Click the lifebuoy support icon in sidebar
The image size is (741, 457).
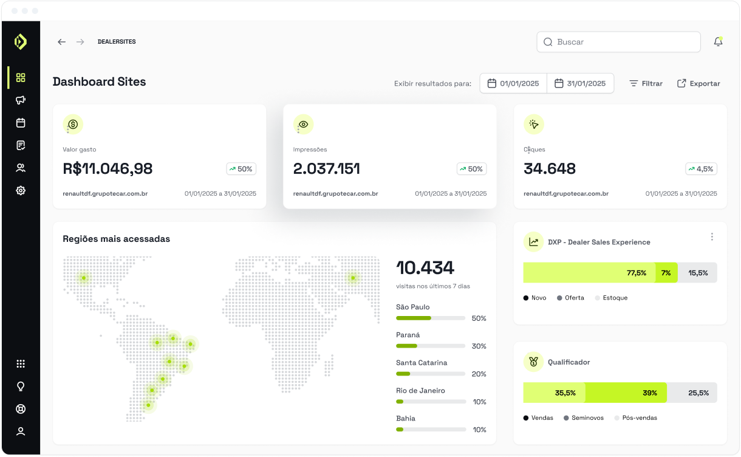(21, 409)
